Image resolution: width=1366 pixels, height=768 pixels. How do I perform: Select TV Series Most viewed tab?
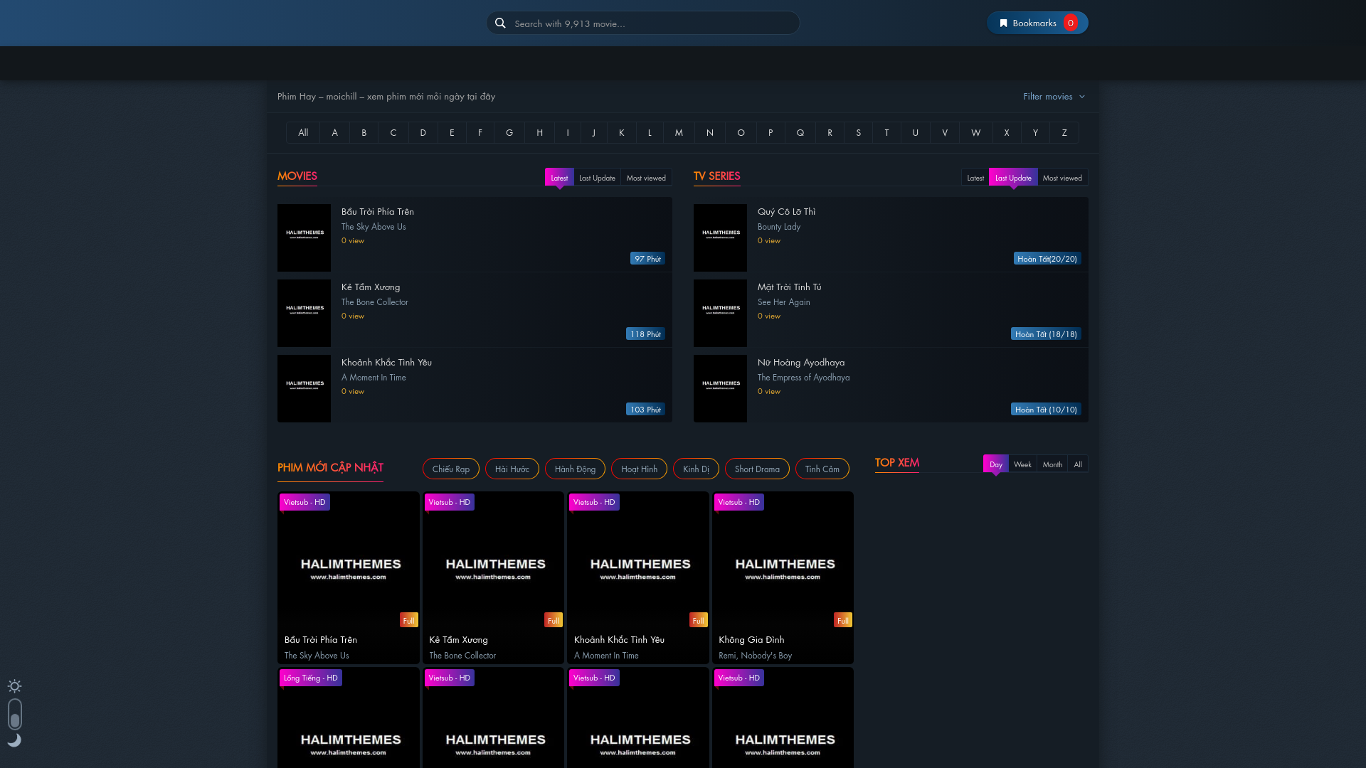click(1062, 178)
